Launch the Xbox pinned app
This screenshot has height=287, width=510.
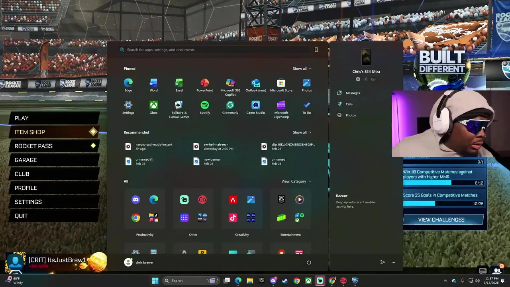pos(153,107)
